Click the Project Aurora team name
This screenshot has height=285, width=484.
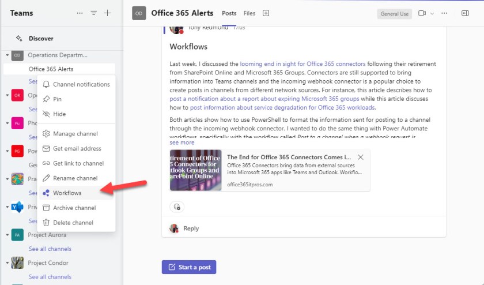(x=47, y=235)
